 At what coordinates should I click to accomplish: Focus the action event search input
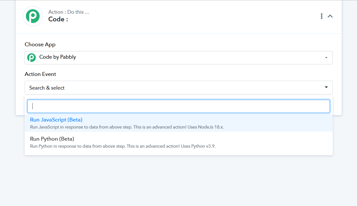point(178,106)
